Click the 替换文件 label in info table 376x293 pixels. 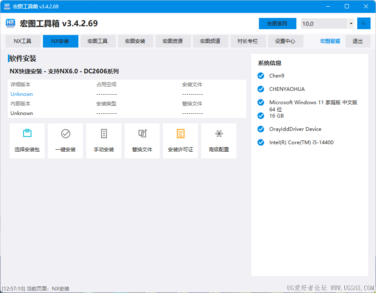[192, 104]
